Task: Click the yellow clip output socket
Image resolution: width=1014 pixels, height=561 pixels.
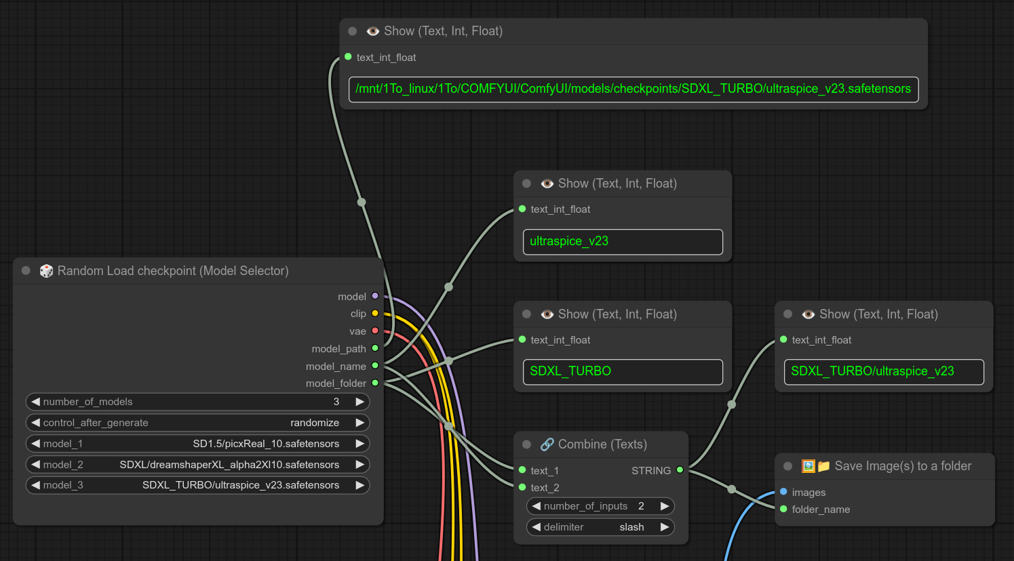Action: pos(375,314)
